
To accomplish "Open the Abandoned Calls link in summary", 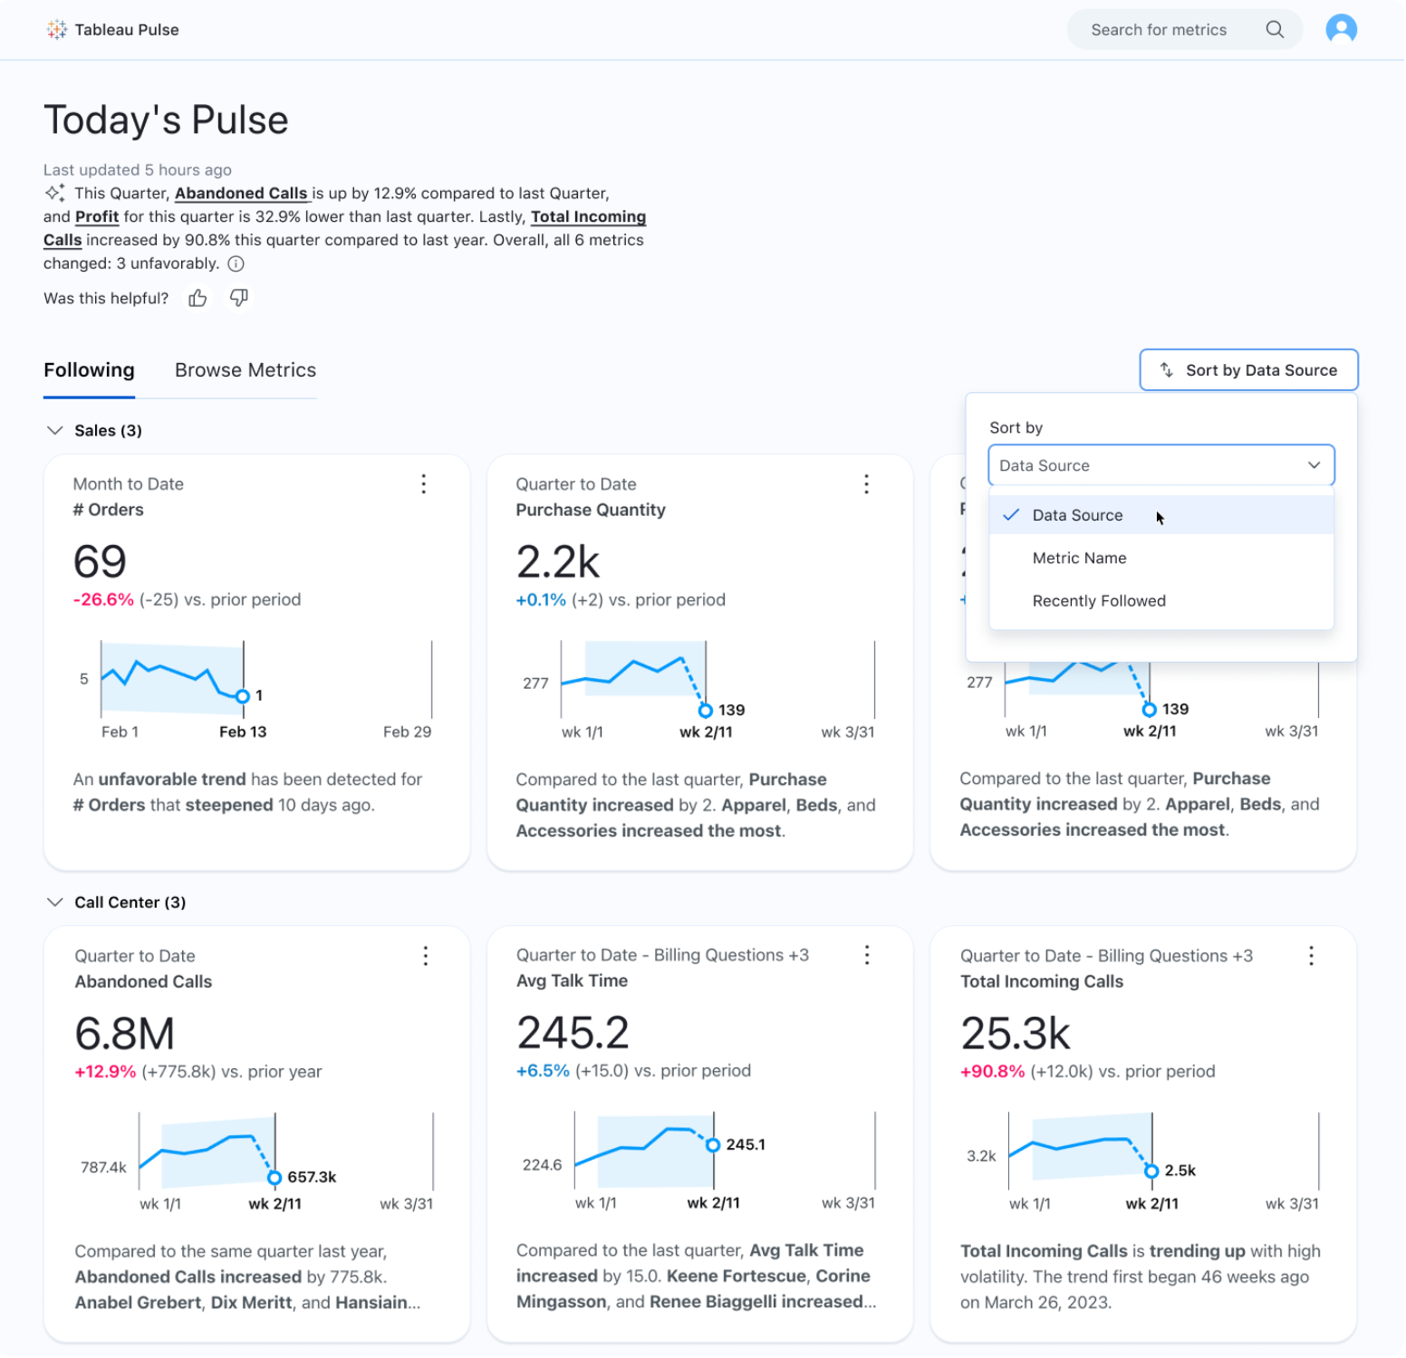I will (242, 193).
